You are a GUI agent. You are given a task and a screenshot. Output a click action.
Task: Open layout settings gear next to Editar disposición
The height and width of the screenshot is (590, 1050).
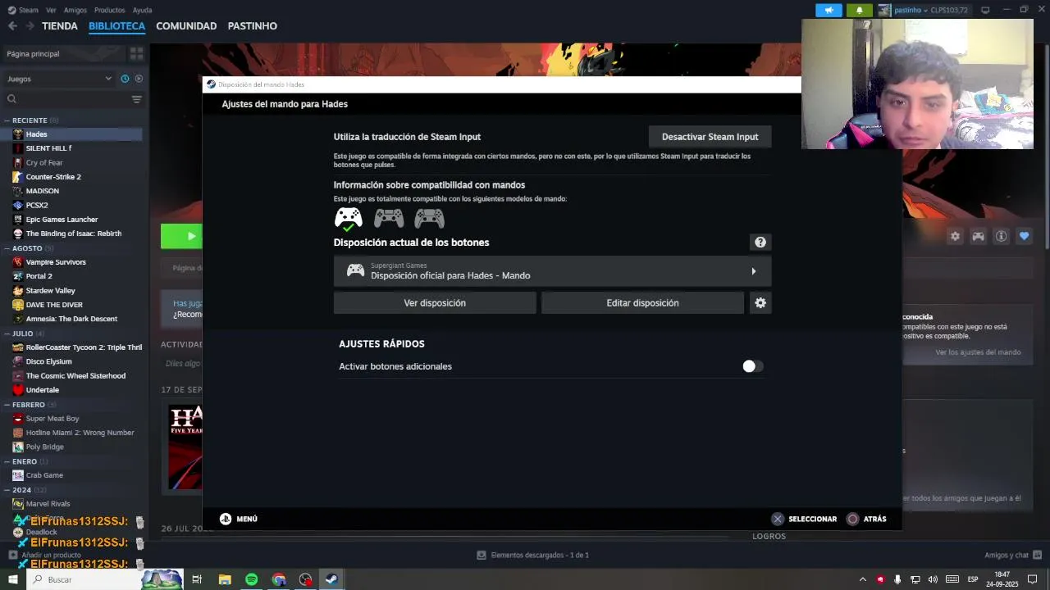760,303
